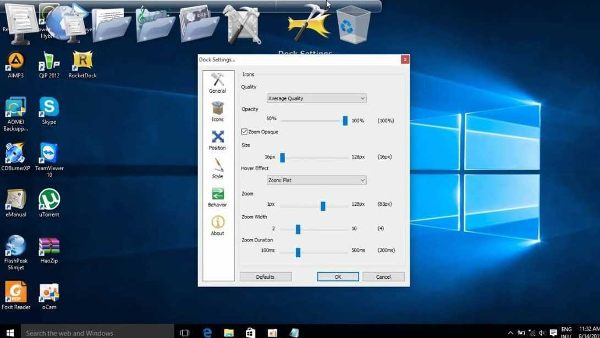The height and width of the screenshot is (338, 600).
Task: Open Task View on the taskbar
Action: click(185, 333)
